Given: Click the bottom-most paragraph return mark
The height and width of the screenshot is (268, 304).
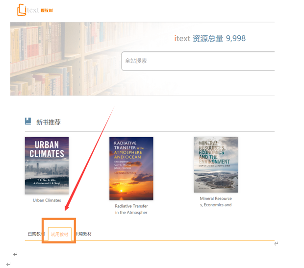Looking at the screenshot, I should coord(8,264).
